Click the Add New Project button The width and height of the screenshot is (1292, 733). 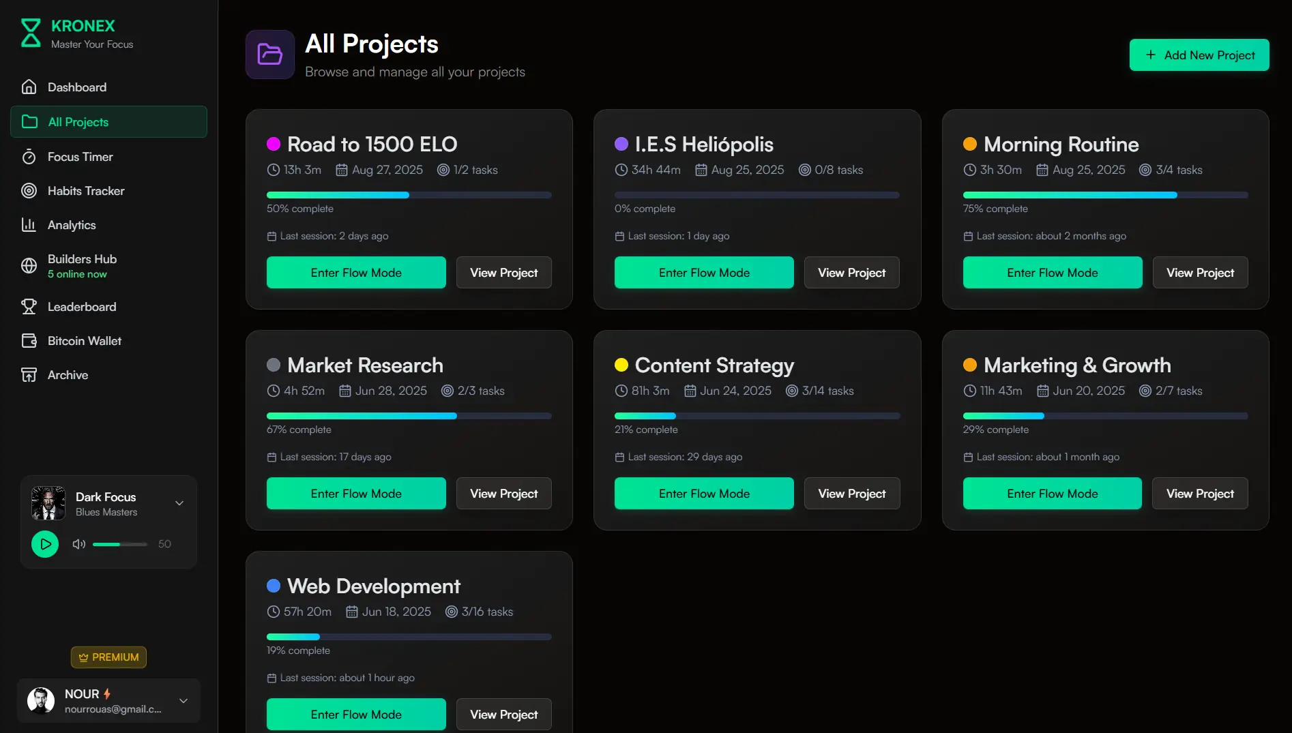[1199, 55]
